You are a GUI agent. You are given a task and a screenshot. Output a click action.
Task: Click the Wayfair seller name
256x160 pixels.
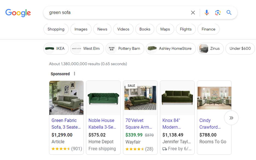point(133,142)
